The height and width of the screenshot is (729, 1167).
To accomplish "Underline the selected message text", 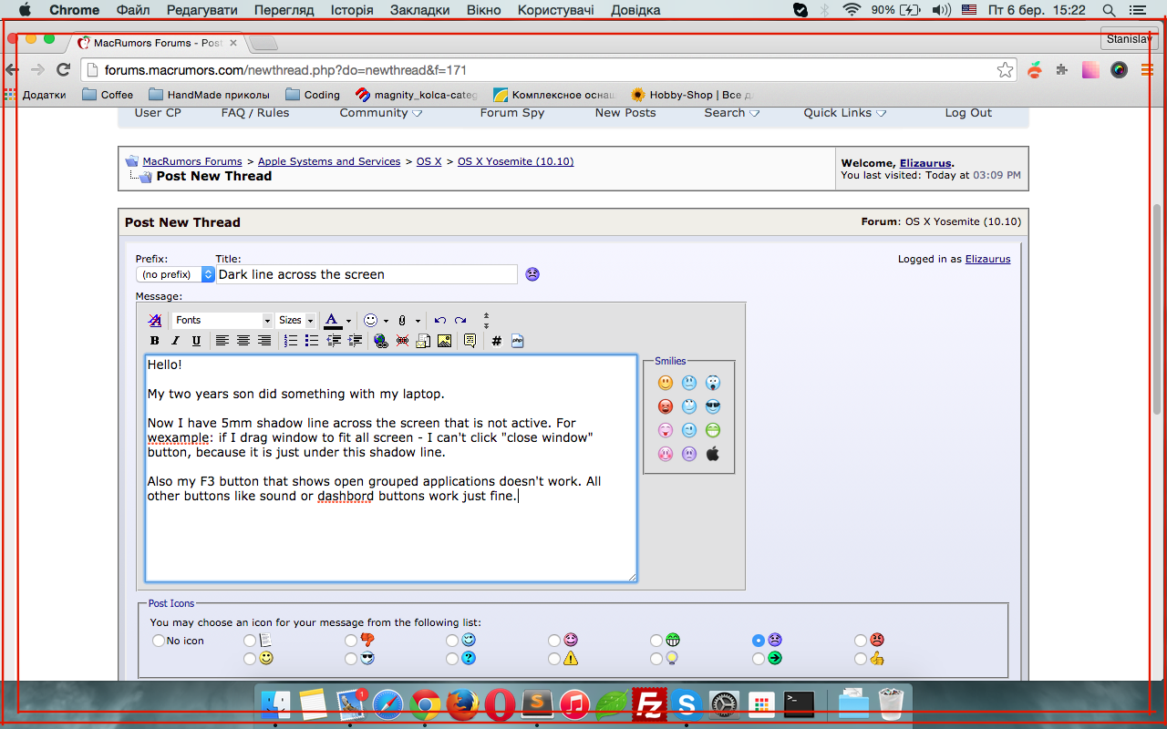I will pos(196,341).
